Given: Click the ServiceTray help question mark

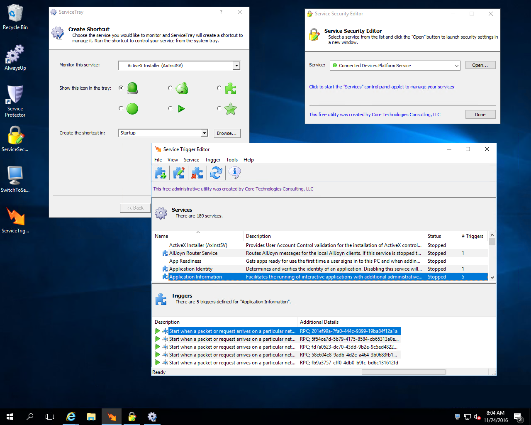Looking at the screenshot, I should click(x=221, y=12).
